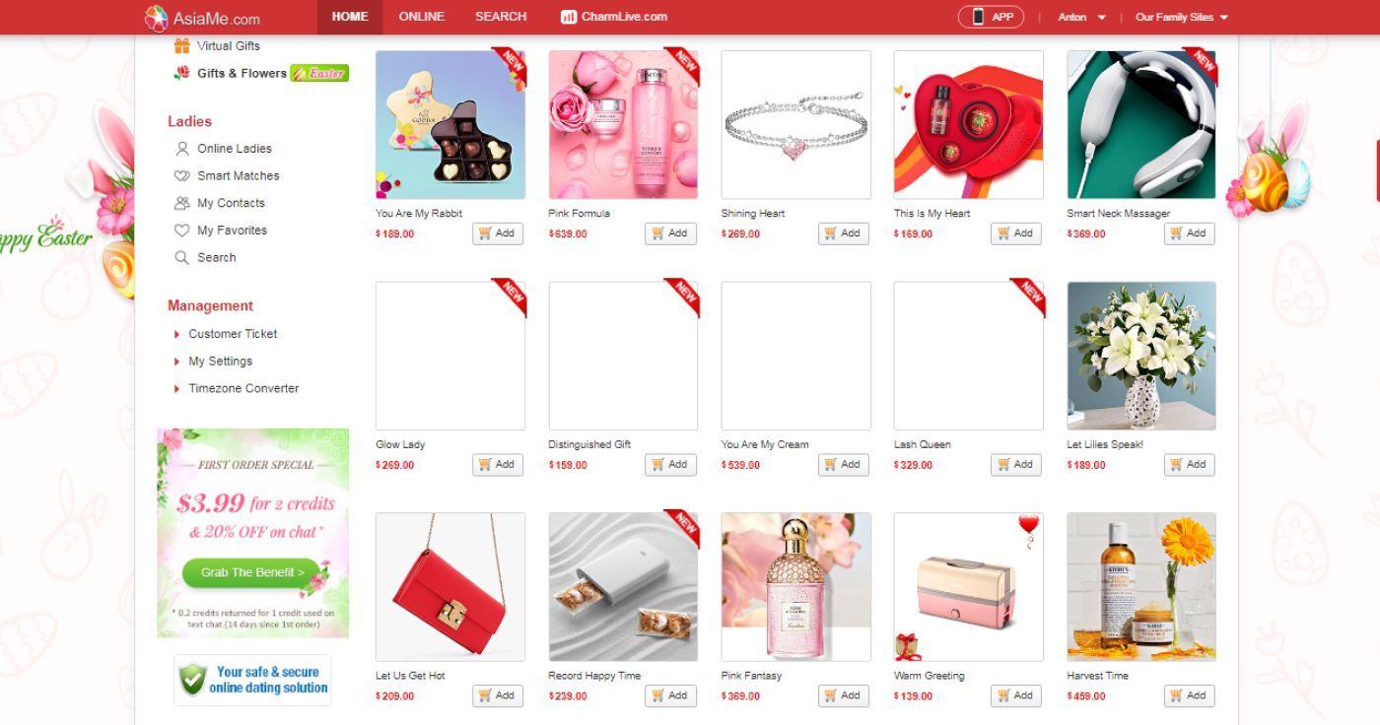Switch to the ONLINE tab

pyautogui.click(x=422, y=17)
